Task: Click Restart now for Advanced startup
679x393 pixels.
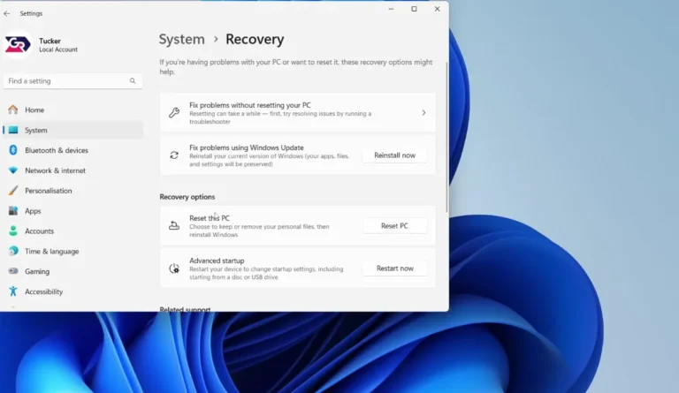Action: click(x=394, y=268)
